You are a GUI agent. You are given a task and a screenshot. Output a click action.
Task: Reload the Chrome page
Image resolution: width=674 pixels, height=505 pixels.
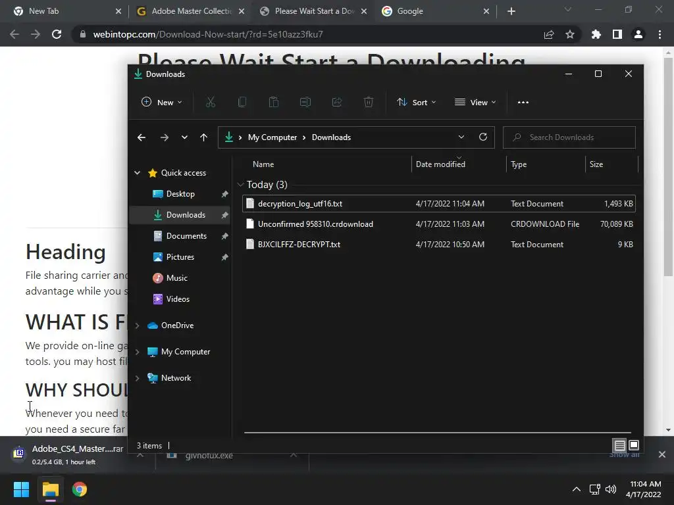click(x=57, y=34)
